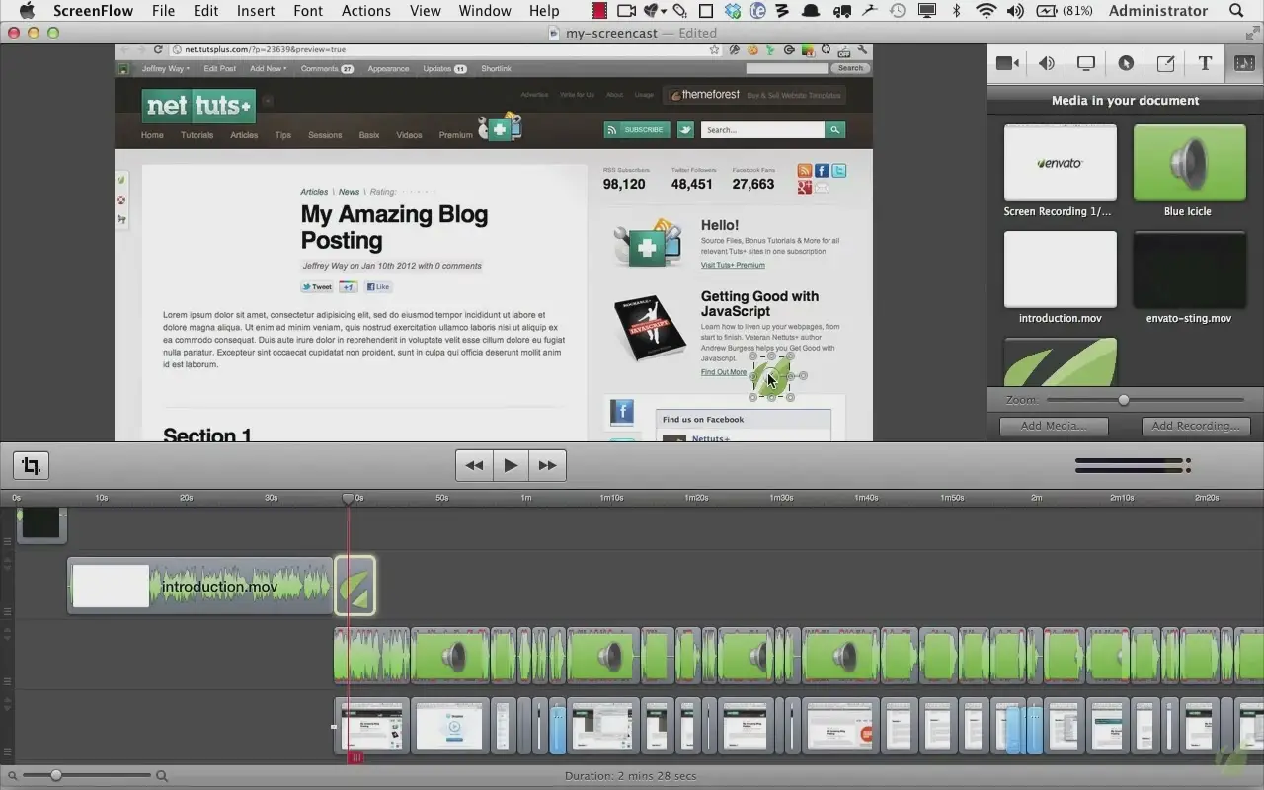This screenshot has height=790, width=1264.
Task: Open the Video properties tab
Action: (1007, 63)
